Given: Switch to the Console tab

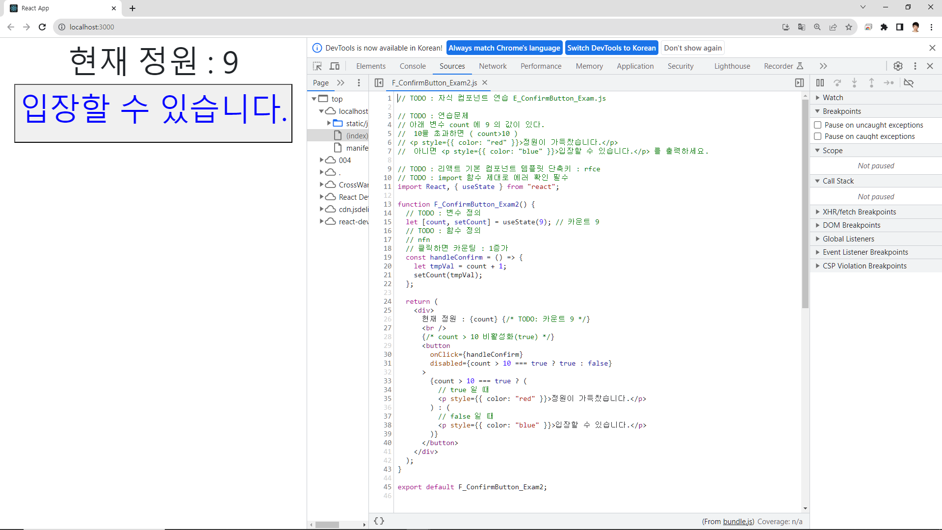Looking at the screenshot, I should point(412,66).
